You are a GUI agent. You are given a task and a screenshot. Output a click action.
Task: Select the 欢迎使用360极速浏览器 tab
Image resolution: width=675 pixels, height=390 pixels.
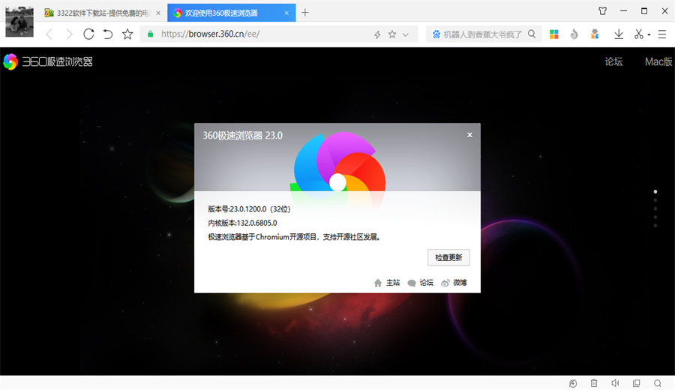(x=231, y=13)
